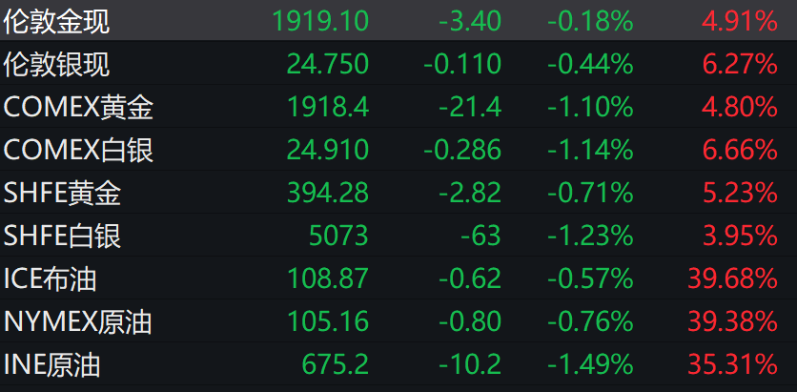Open the SHFE白银 quote
This screenshot has height=392, width=797.
63,236
